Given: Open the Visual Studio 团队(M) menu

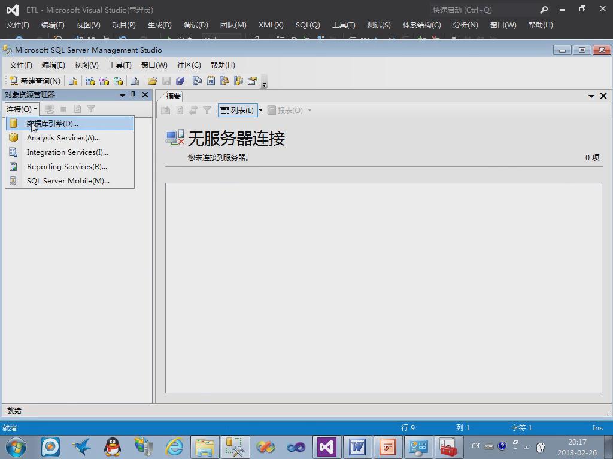Looking at the screenshot, I should [x=233, y=25].
